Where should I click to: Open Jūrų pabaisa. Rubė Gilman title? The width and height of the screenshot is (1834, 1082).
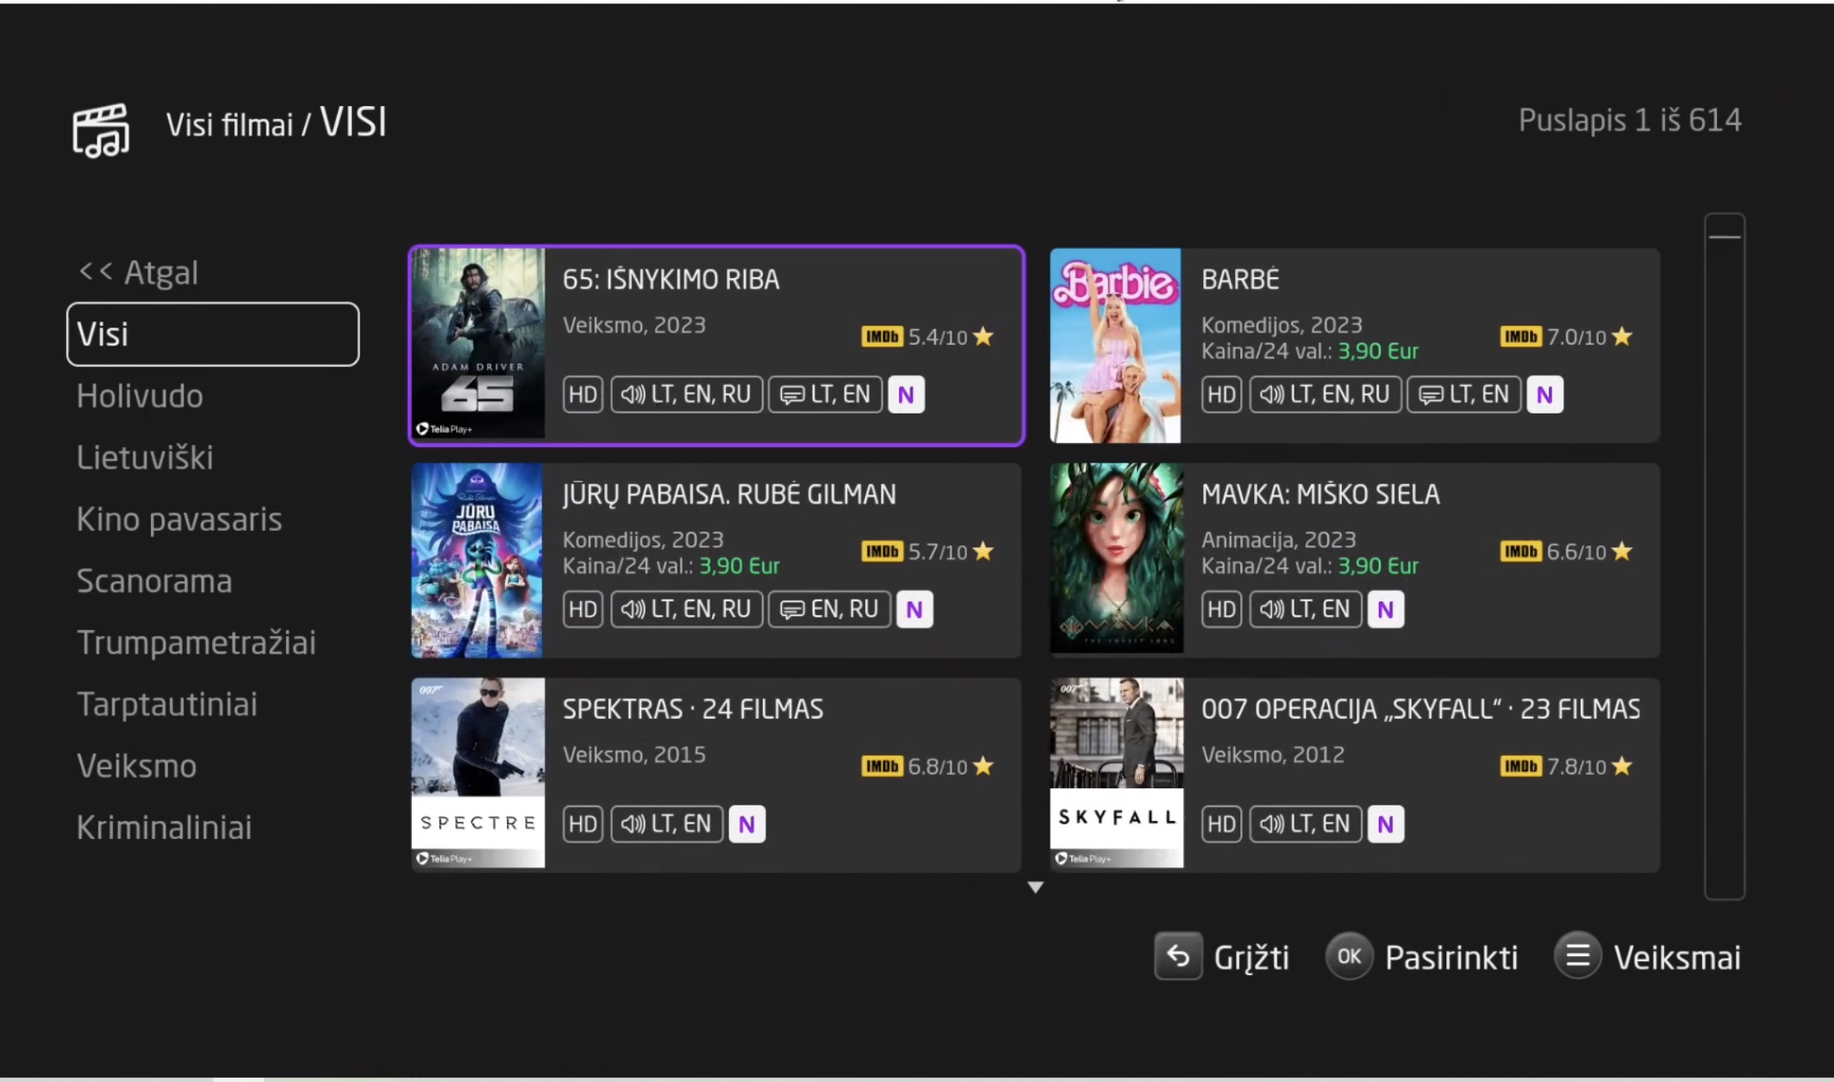pos(729,494)
